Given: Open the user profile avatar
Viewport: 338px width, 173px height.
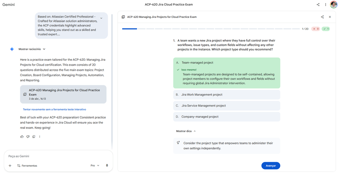Looking at the screenshot, I should coord(334,4).
